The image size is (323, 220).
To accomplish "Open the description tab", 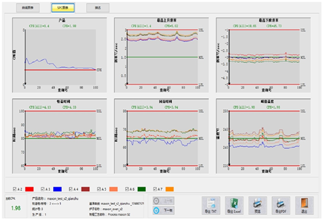I will (98, 8).
